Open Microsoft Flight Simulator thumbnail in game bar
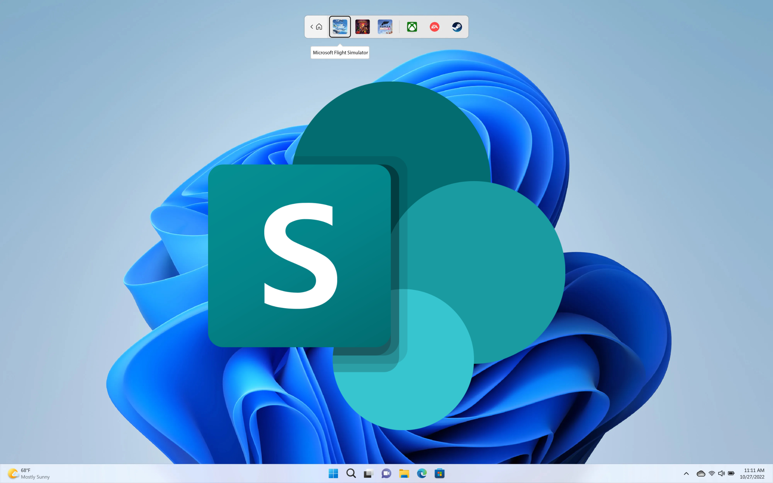773x483 pixels. 340,27
